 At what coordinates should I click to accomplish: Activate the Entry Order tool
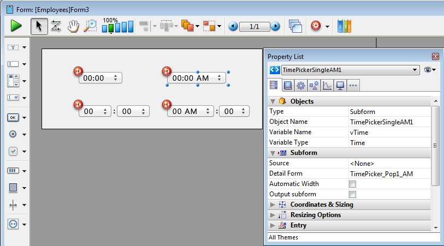click(x=56, y=26)
